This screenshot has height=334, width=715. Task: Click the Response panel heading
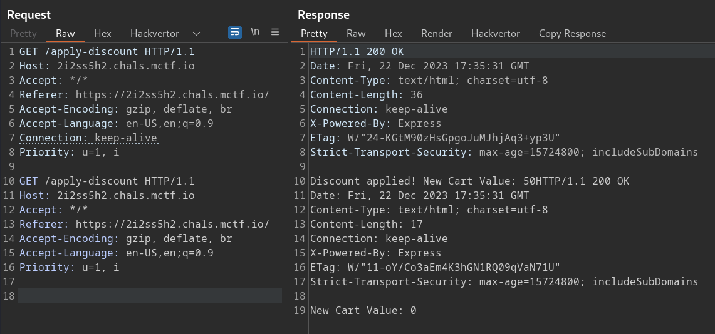(323, 14)
